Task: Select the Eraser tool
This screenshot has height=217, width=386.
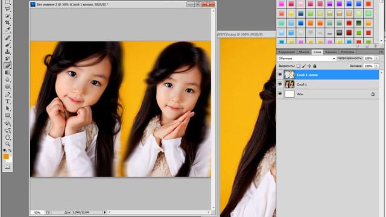Action: (8, 66)
